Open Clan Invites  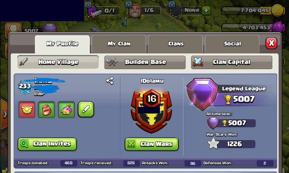[x=47, y=144]
